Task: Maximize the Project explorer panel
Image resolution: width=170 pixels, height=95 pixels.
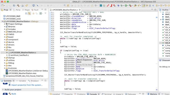Action: tap(45, 10)
